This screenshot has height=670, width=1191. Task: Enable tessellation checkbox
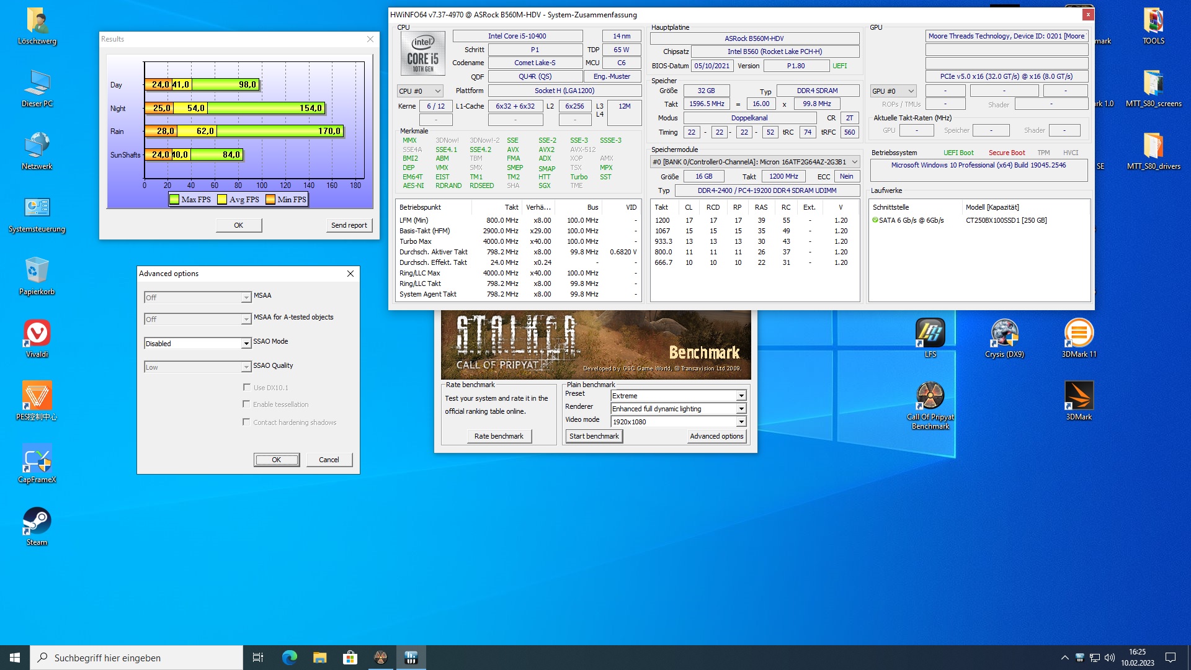point(246,404)
